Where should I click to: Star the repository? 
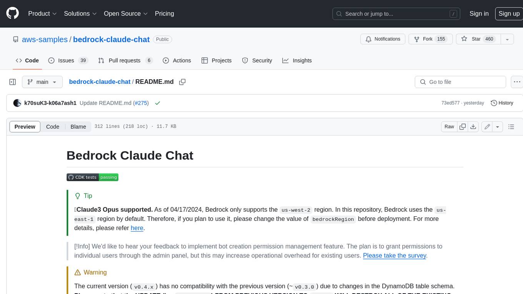tap(478, 39)
